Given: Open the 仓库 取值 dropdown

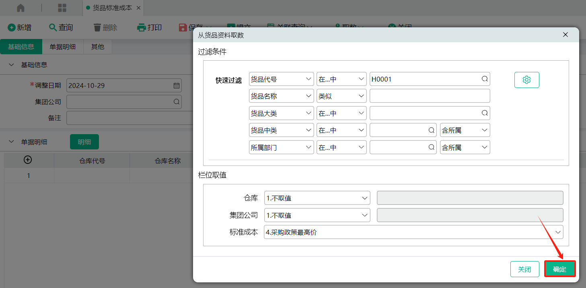Looking at the screenshot, I should 317,198.
